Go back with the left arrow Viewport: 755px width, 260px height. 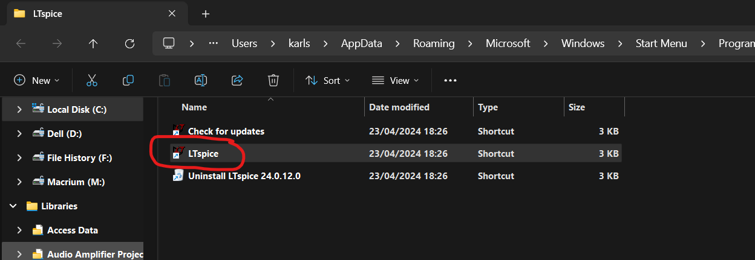pos(21,43)
